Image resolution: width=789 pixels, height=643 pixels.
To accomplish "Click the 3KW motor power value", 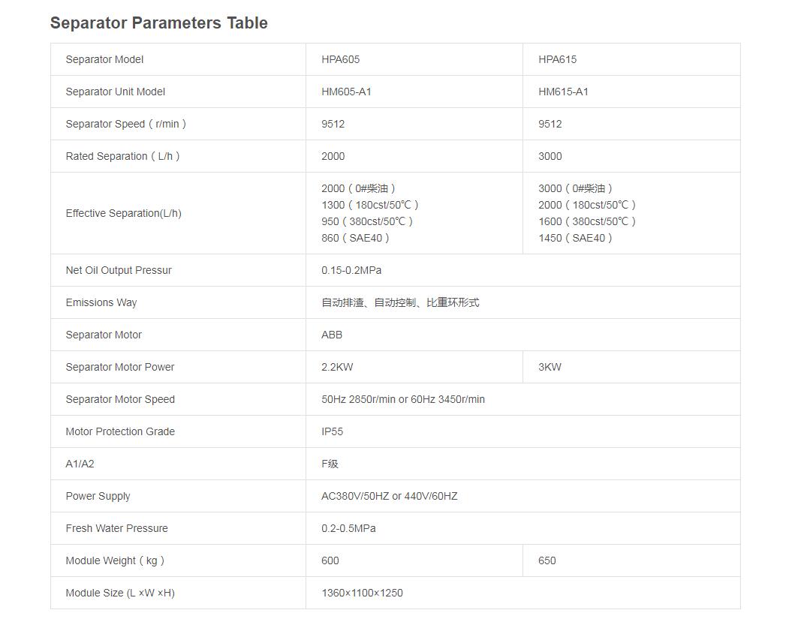I will pos(550,367).
